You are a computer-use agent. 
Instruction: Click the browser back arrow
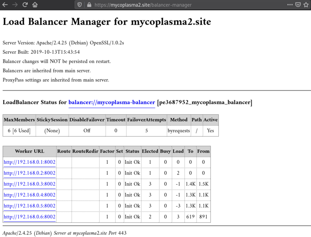coord(5,5)
